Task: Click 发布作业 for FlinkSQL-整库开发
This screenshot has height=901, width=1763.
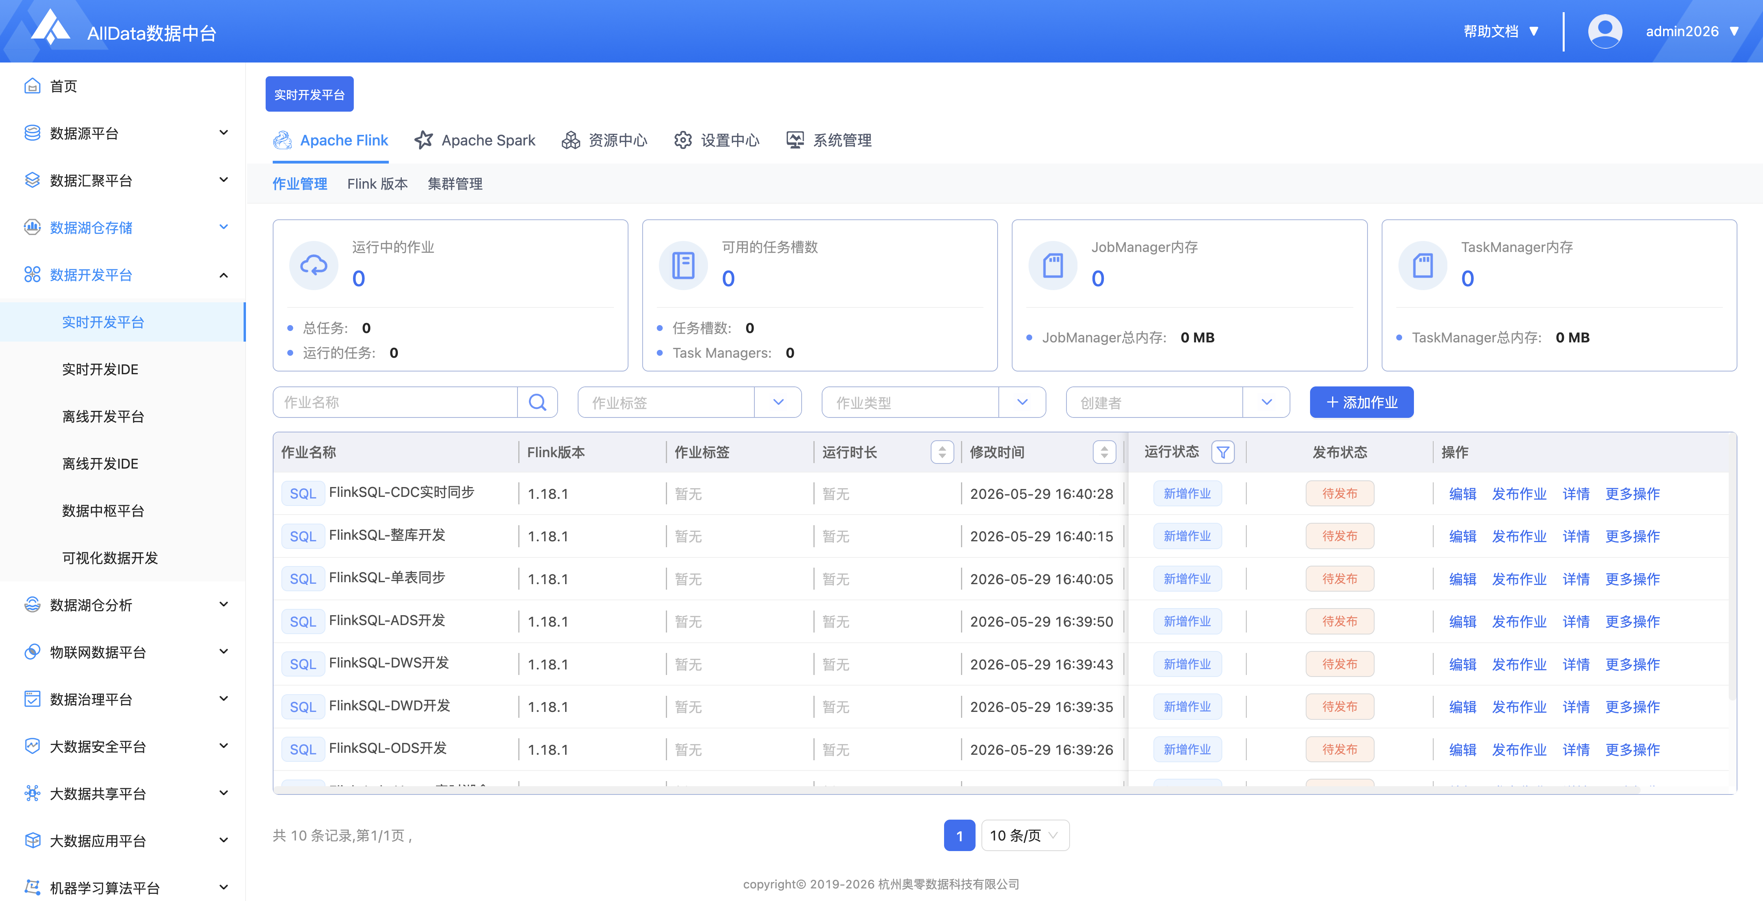Action: (x=1519, y=537)
